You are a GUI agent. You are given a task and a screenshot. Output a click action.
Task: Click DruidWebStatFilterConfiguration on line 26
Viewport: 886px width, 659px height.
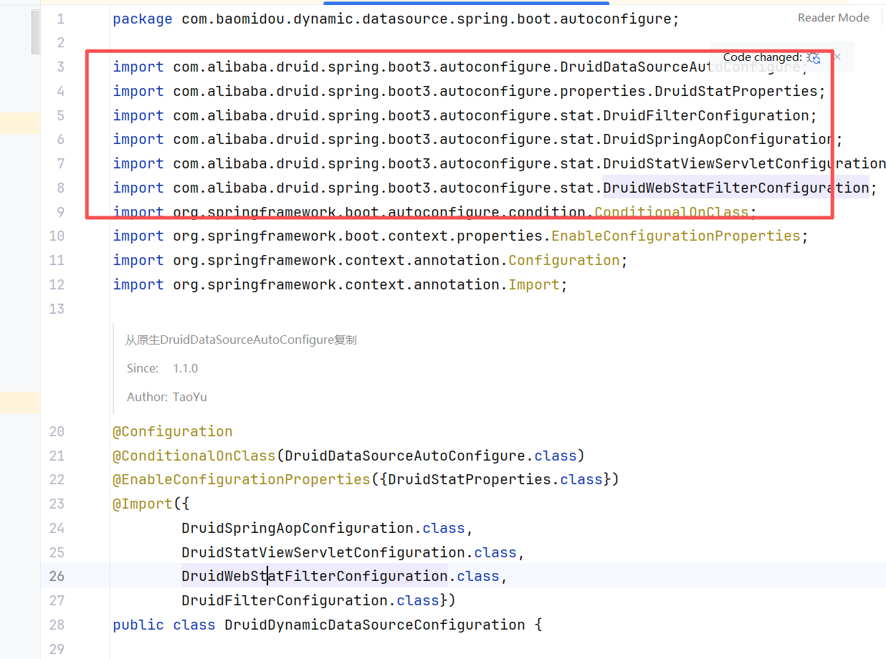315,576
